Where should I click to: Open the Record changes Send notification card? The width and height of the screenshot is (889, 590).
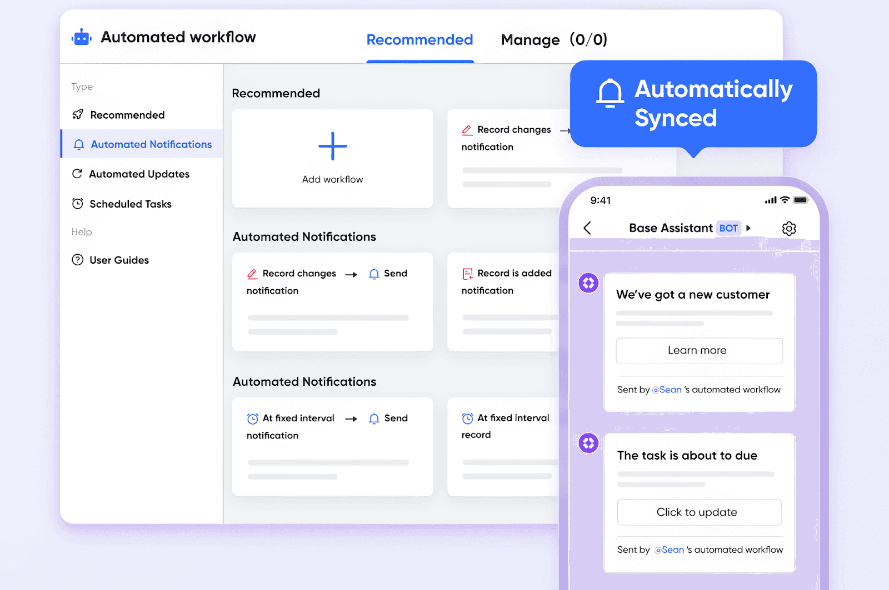[332, 302]
